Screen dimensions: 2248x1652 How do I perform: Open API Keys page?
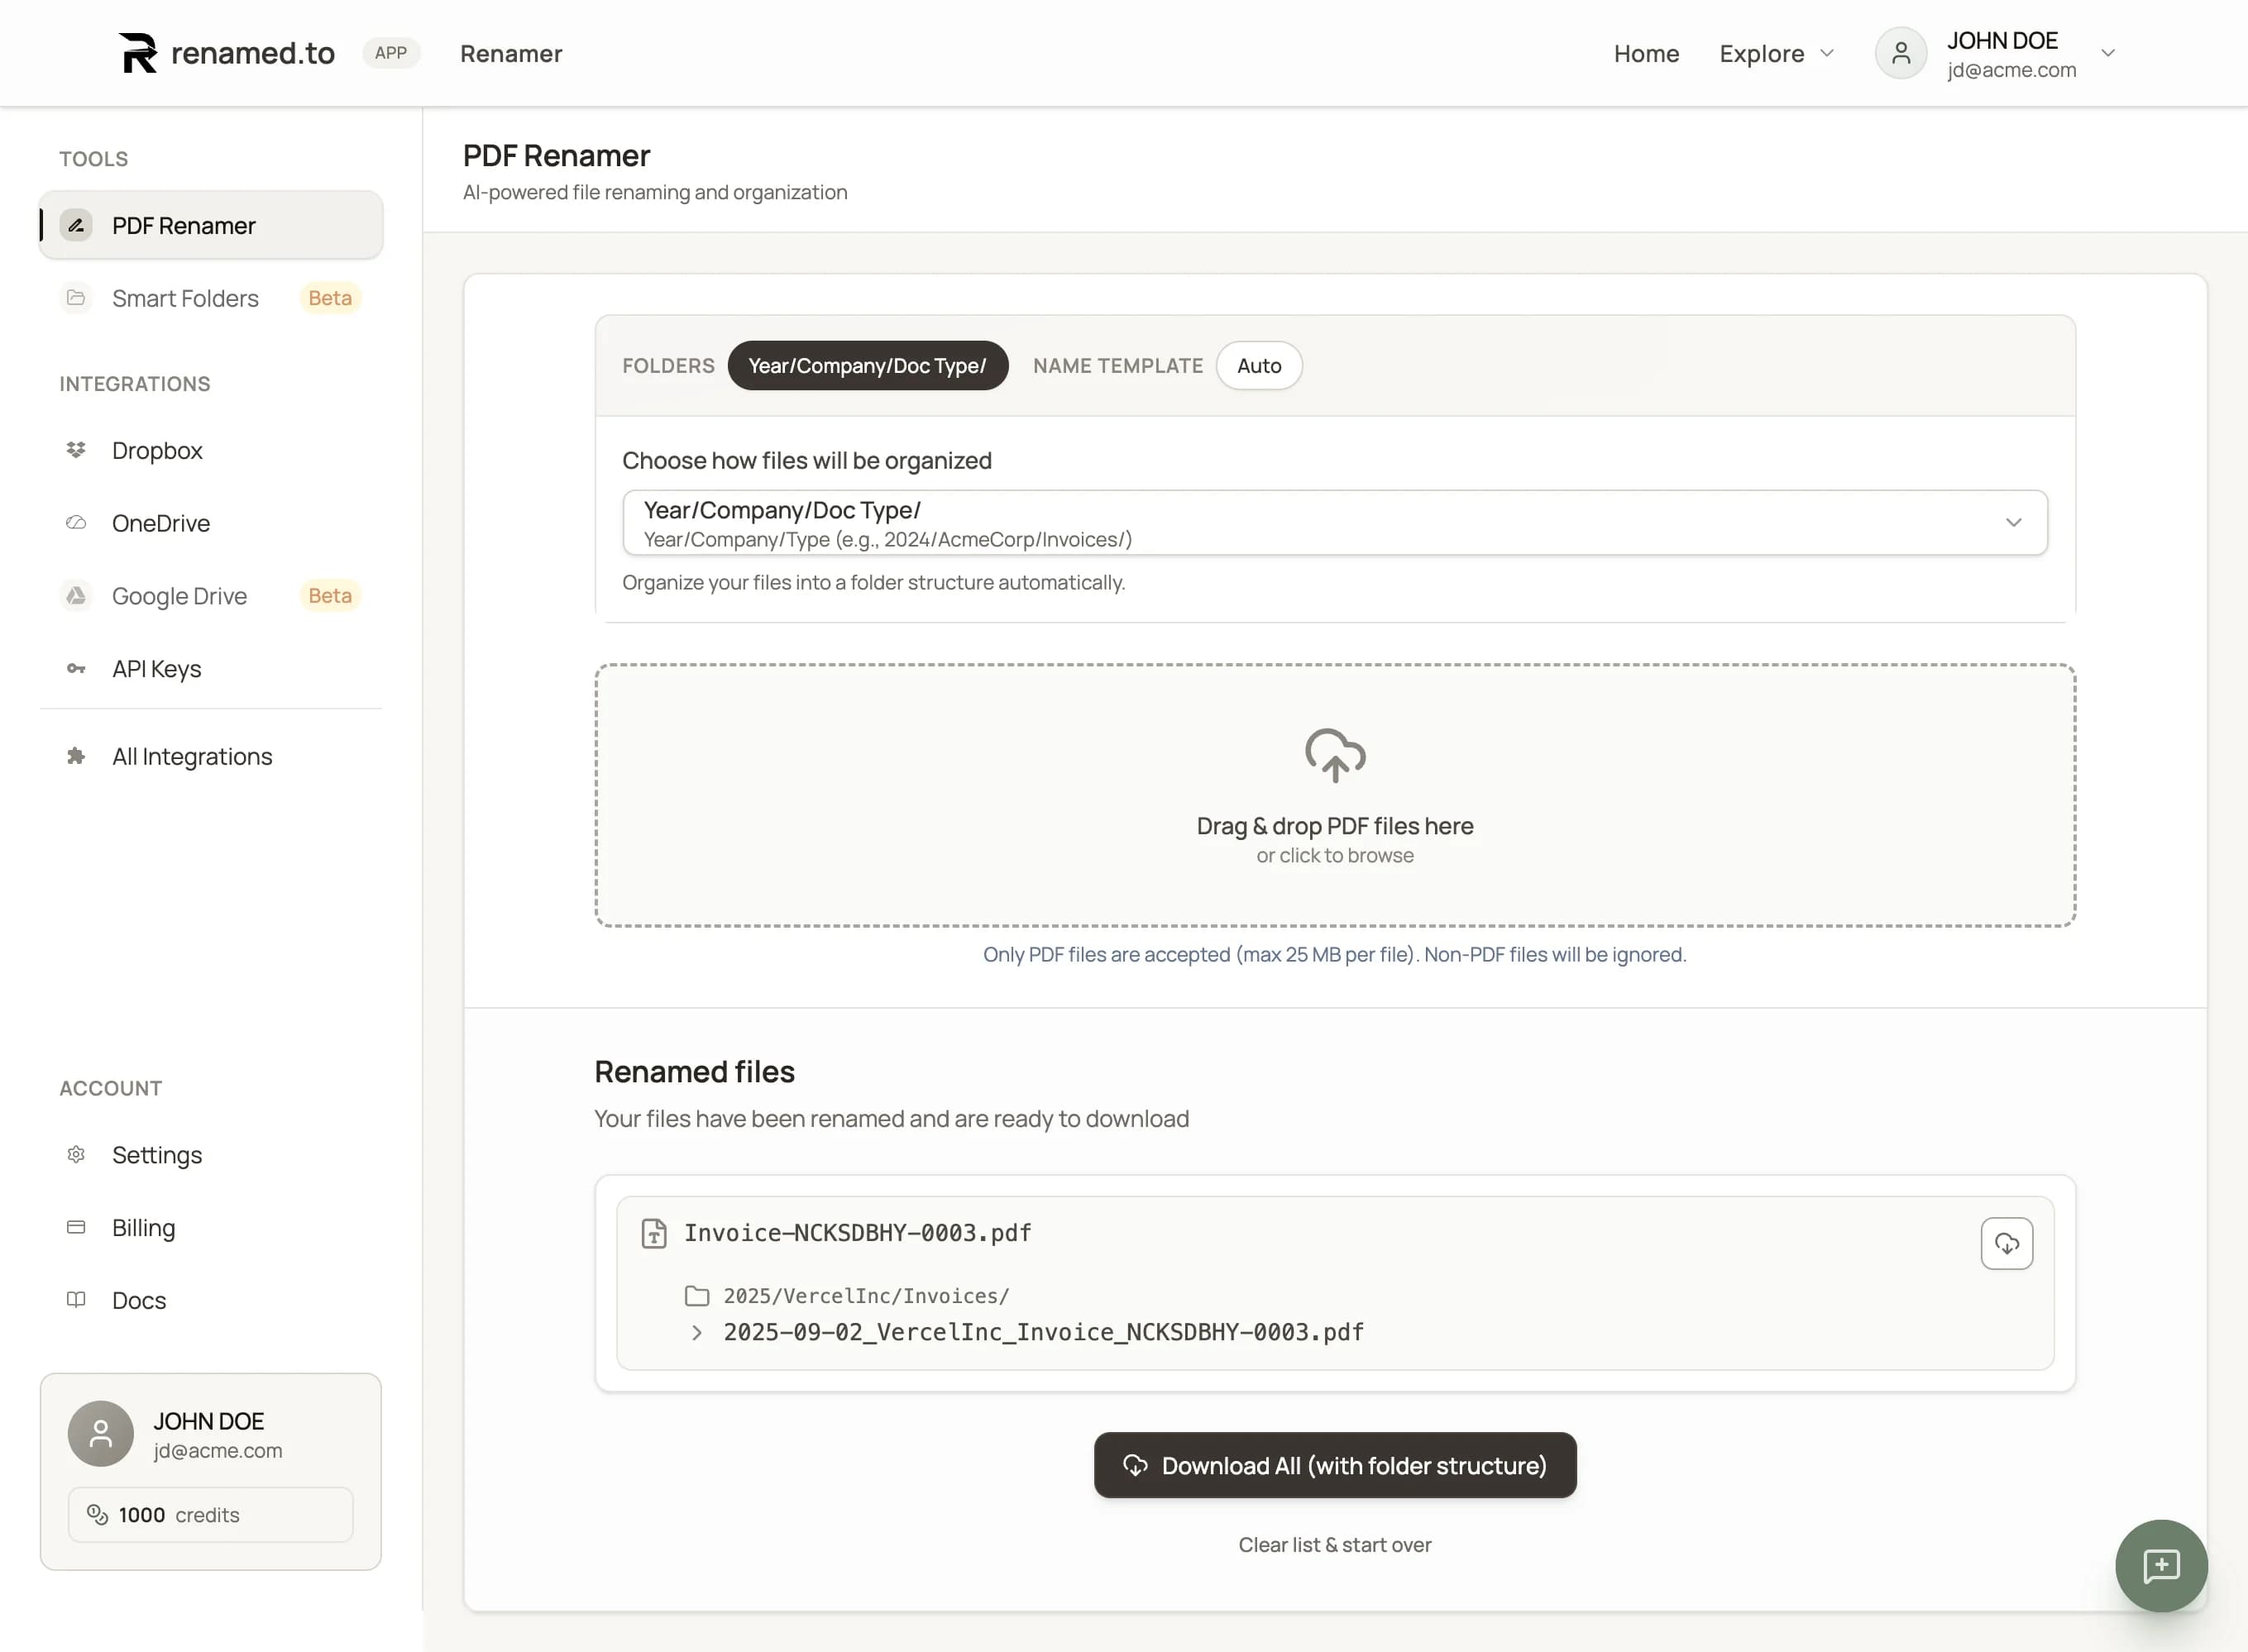(156, 669)
